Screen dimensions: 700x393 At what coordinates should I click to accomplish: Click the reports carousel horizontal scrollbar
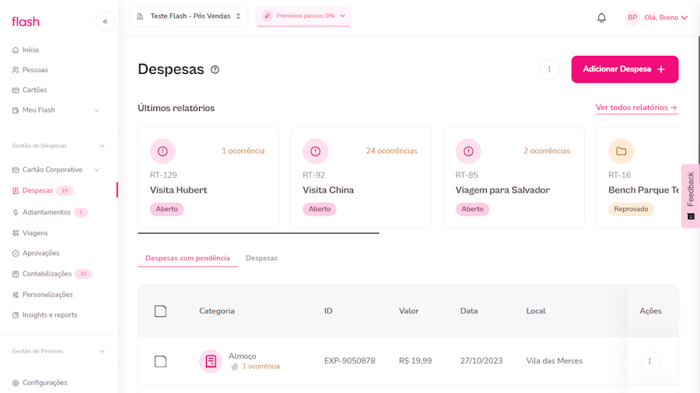pos(258,233)
